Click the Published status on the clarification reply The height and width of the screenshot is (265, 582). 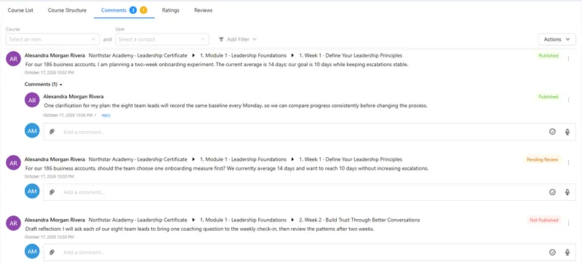coord(549,97)
